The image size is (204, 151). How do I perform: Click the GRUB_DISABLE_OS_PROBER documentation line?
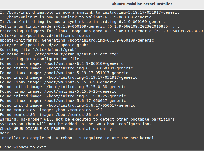pos(57,129)
